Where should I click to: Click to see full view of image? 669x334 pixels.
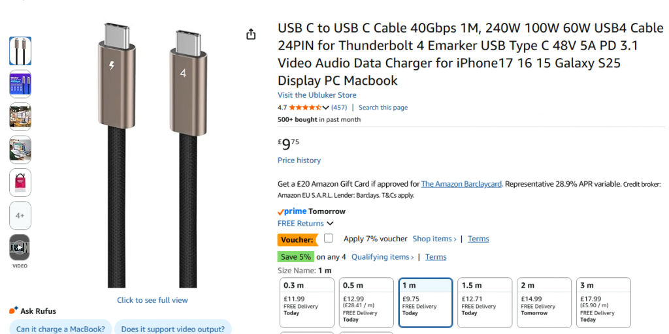[x=152, y=300]
